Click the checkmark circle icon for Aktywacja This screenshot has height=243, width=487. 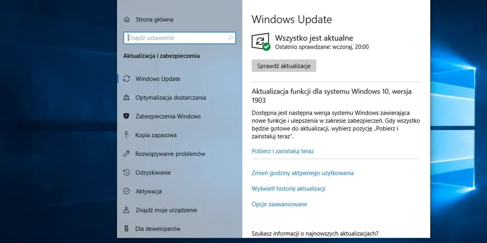tap(127, 191)
